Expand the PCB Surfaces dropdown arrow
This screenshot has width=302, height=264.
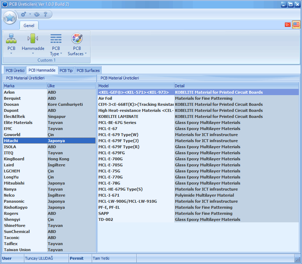click(86, 53)
